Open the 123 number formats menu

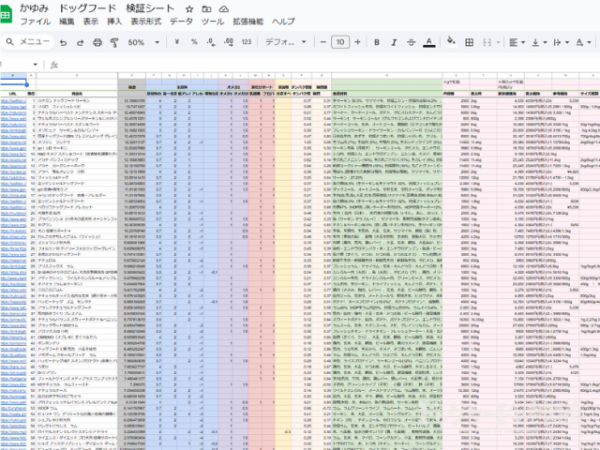pyautogui.click(x=247, y=41)
